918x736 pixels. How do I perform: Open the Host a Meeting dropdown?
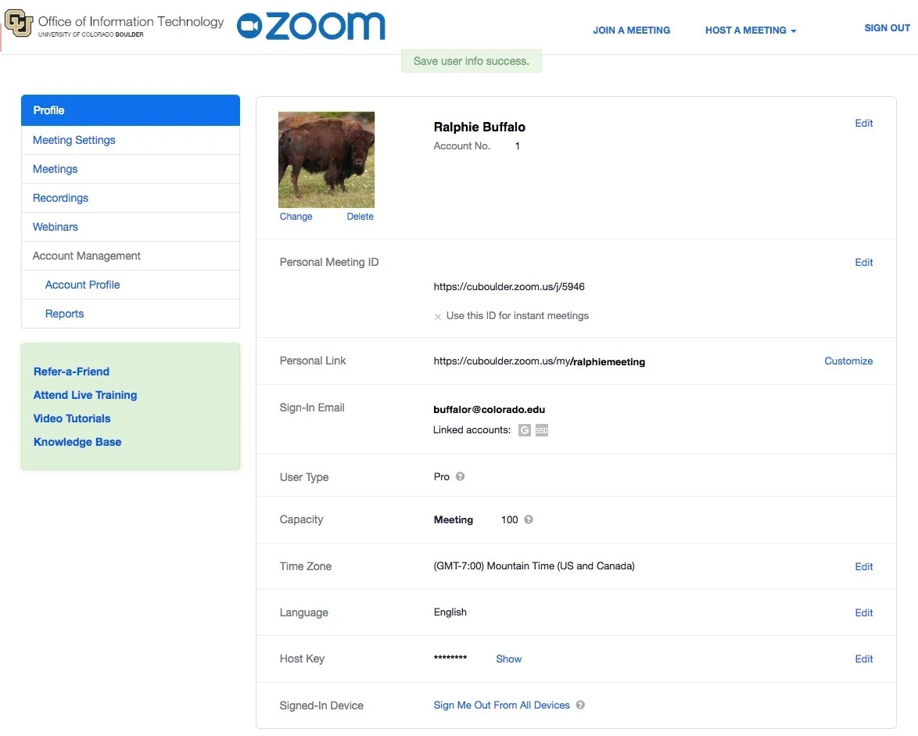click(x=750, y=30)
